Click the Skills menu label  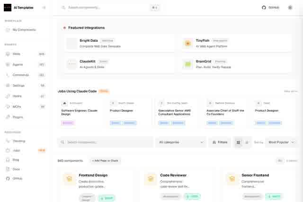coord(17,54)
